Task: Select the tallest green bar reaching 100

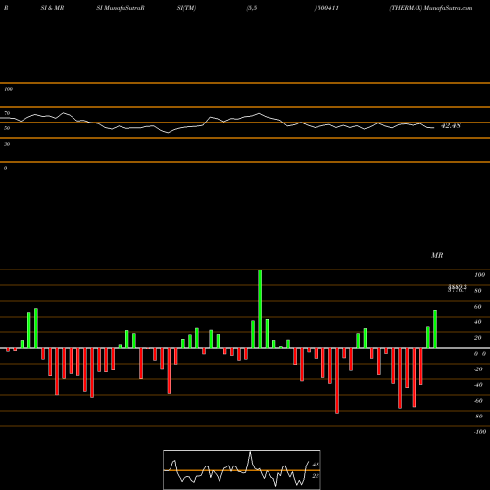Action: (260, 309)
